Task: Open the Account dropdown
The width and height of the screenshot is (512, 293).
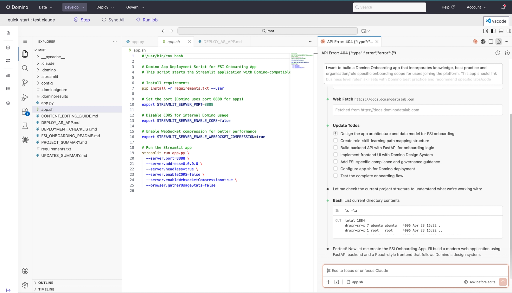Action: (477, 7)
